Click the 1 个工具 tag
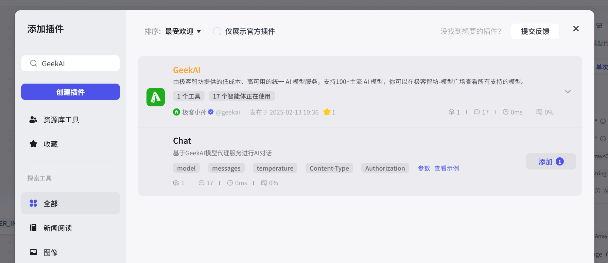This screenshot has width=608, height=263. pyautogui.click(x=189, y=96)
